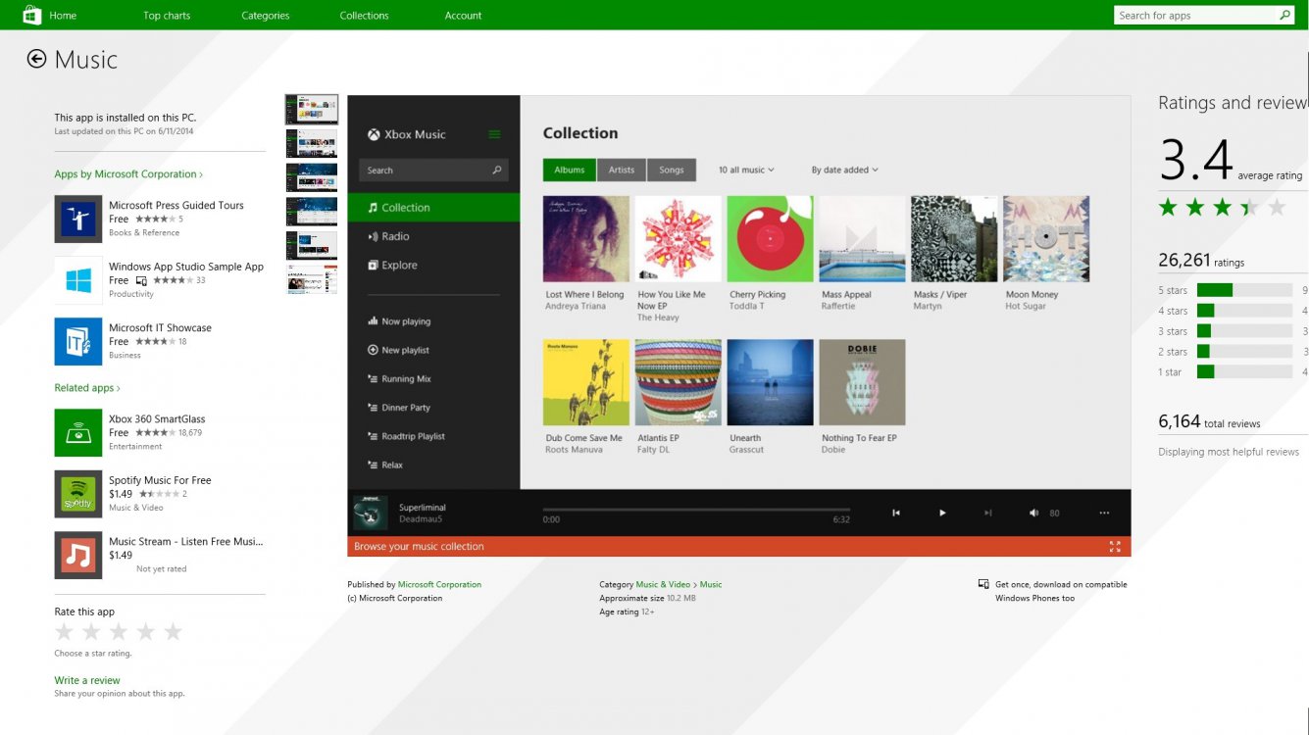Switch collection view to Songs
The image size is (1309, 735).
(672, 170)
